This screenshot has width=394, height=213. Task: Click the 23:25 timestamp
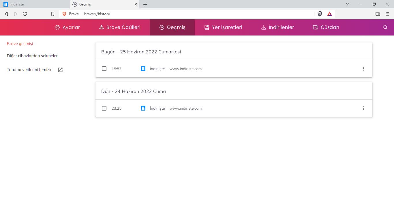[117, 109]
